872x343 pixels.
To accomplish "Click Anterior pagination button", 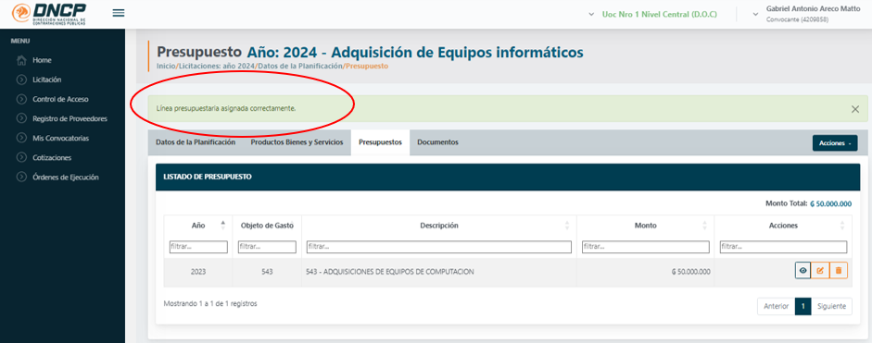I will (x=776, y=306).
